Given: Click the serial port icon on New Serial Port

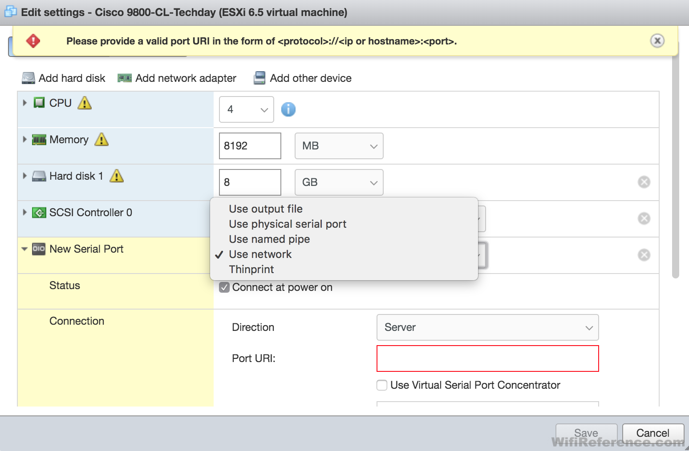Looking at the screenshot, I should (38, 249).
